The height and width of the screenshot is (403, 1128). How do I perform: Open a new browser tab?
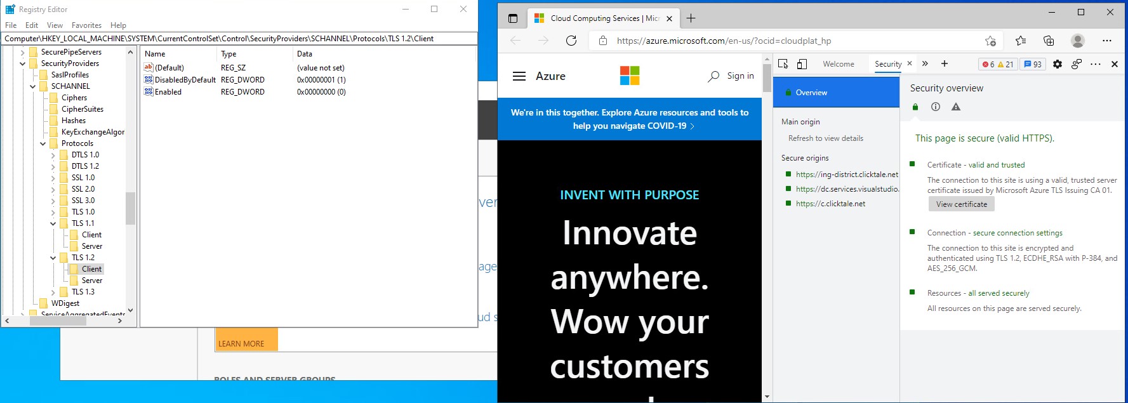click(691, 18)
